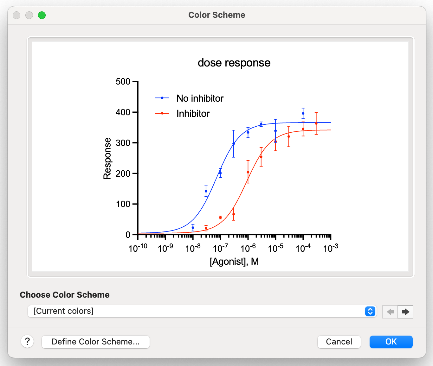
Task: Click the second gray window control button
Action: tap(29, 15)
